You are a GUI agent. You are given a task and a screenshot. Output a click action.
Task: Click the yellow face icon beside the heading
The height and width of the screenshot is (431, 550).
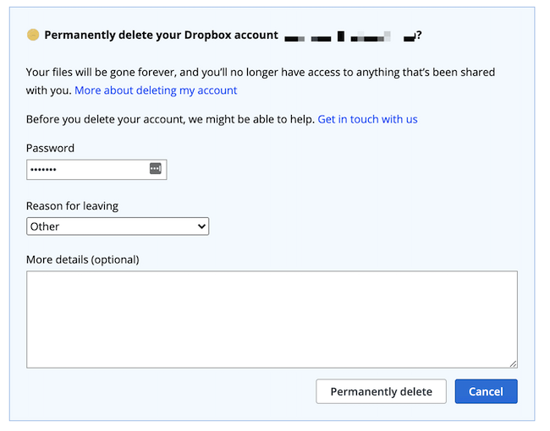click(33, 35)
